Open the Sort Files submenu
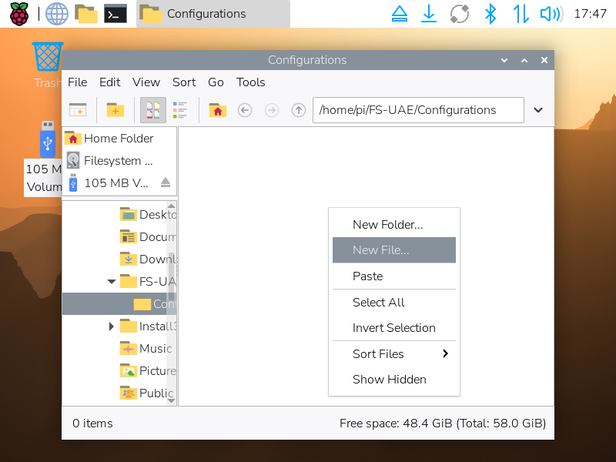Viewport: 616px width, 462px height. click(393, 354)
